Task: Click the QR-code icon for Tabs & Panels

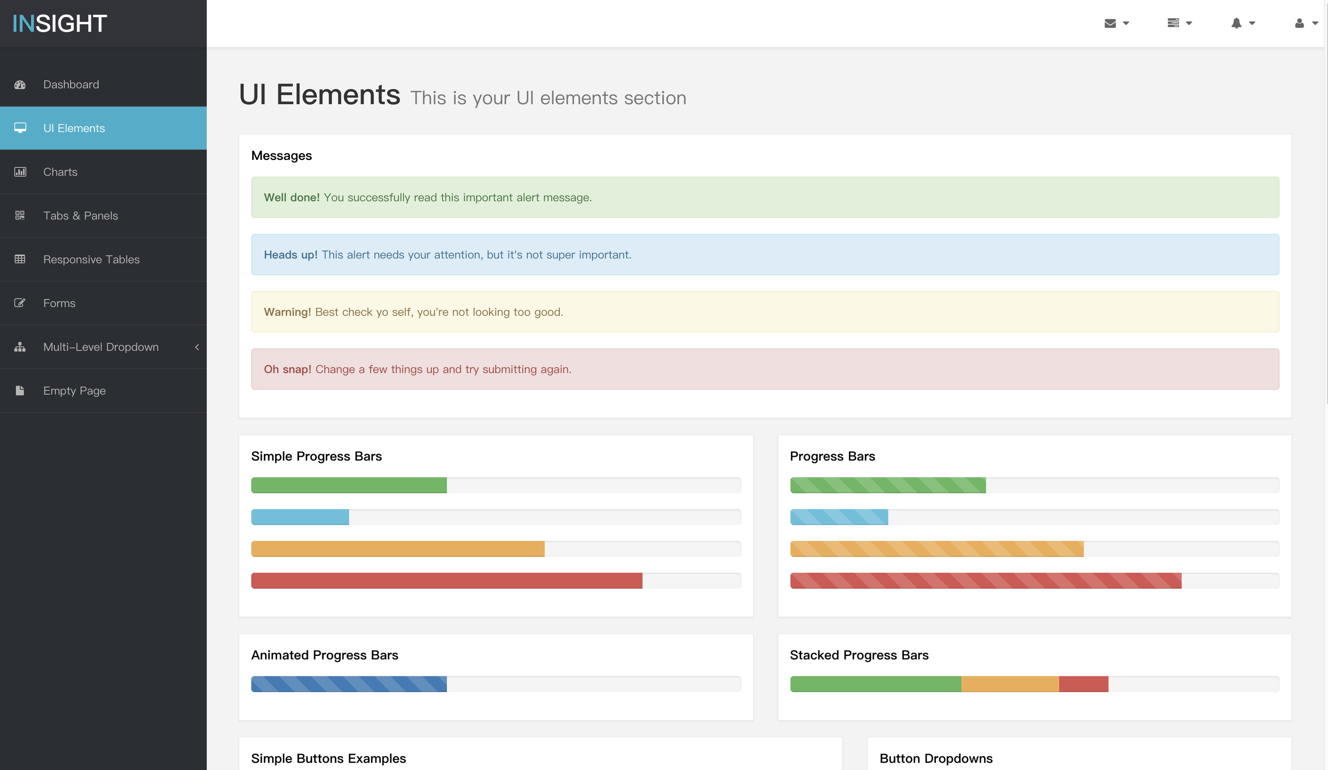Action: (x=20, y=216)
